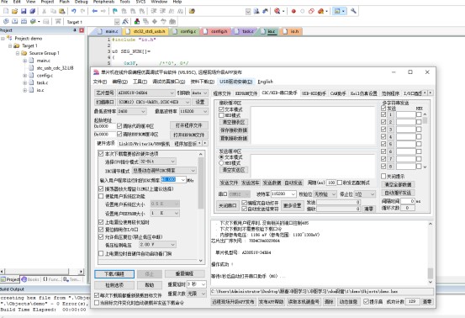The image size is (465, 318).
Task: Close the Project panel with red X icon
Action: click(82, 30)
